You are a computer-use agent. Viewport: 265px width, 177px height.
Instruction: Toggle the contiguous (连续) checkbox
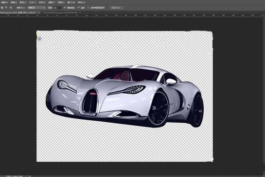click(x=79, y=8)
